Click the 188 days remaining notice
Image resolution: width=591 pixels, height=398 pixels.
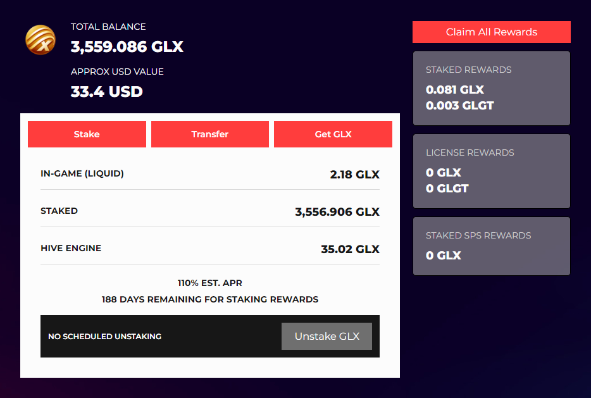coord(209,299)
